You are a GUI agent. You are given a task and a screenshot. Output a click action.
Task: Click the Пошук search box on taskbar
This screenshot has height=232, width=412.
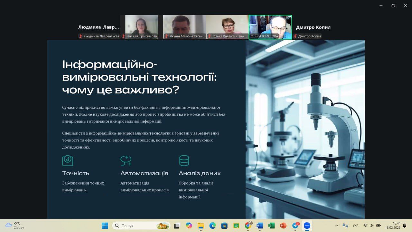click(x=141, y=226)
